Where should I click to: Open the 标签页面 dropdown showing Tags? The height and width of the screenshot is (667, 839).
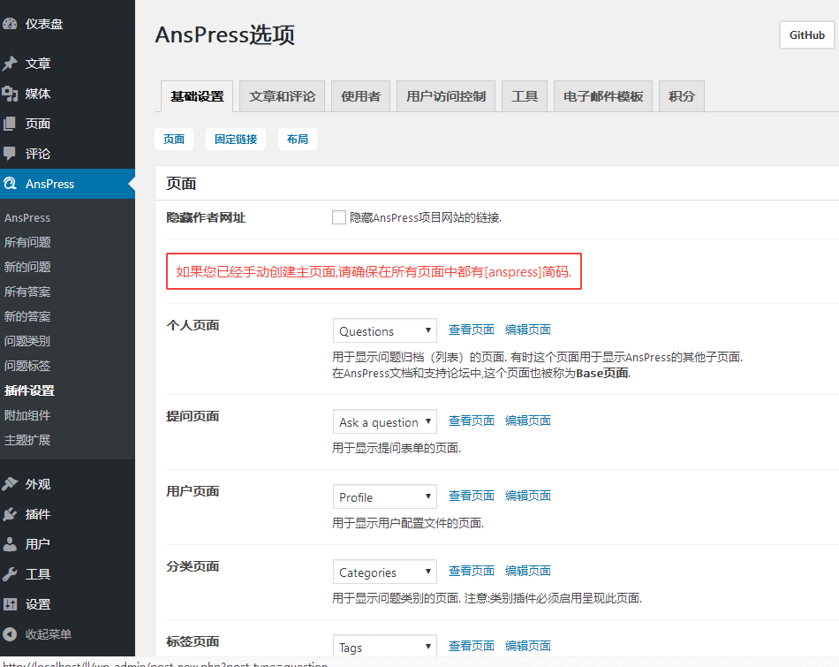(385, 646)
